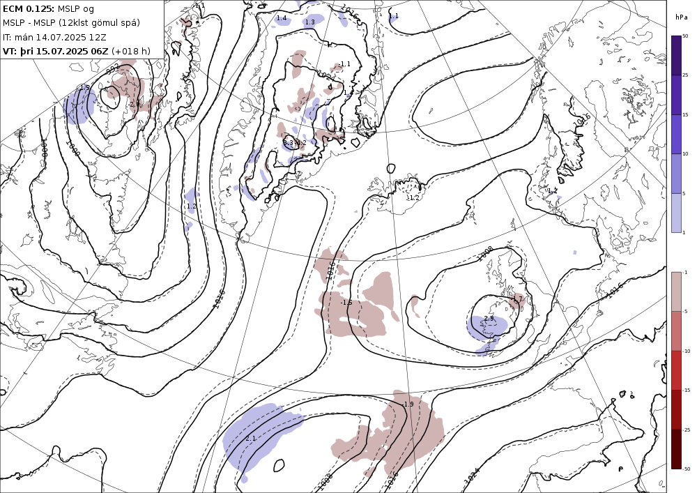The height and width of the screenshot is (493, 697).
Task: Select the -5 to -10 salmon legend segment
Action: coord(676,331)
